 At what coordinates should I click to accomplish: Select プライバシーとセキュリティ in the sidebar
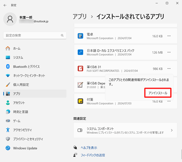click(x=35, y=139)
